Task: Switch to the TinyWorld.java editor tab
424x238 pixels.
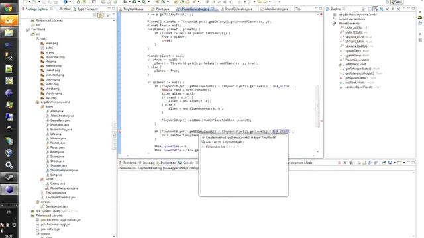Action: [131, 9]
